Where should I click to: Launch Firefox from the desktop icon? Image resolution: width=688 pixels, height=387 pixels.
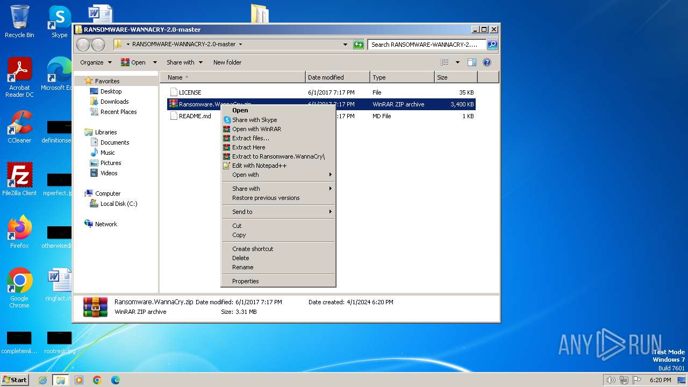pyautogui.click(x=19, y=232)
